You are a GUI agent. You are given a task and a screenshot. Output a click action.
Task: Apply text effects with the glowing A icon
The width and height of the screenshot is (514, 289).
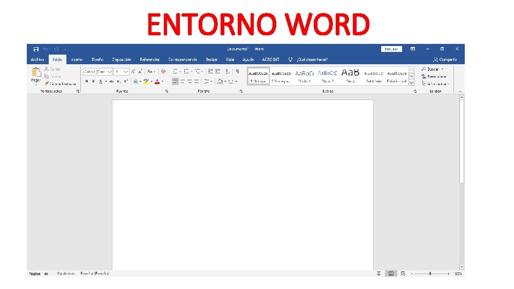click(x=135, y=81)
